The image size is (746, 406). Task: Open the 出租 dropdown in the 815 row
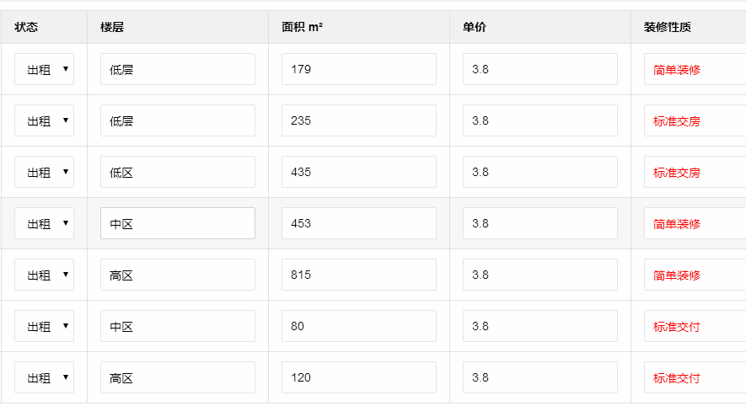pos(44,275)
